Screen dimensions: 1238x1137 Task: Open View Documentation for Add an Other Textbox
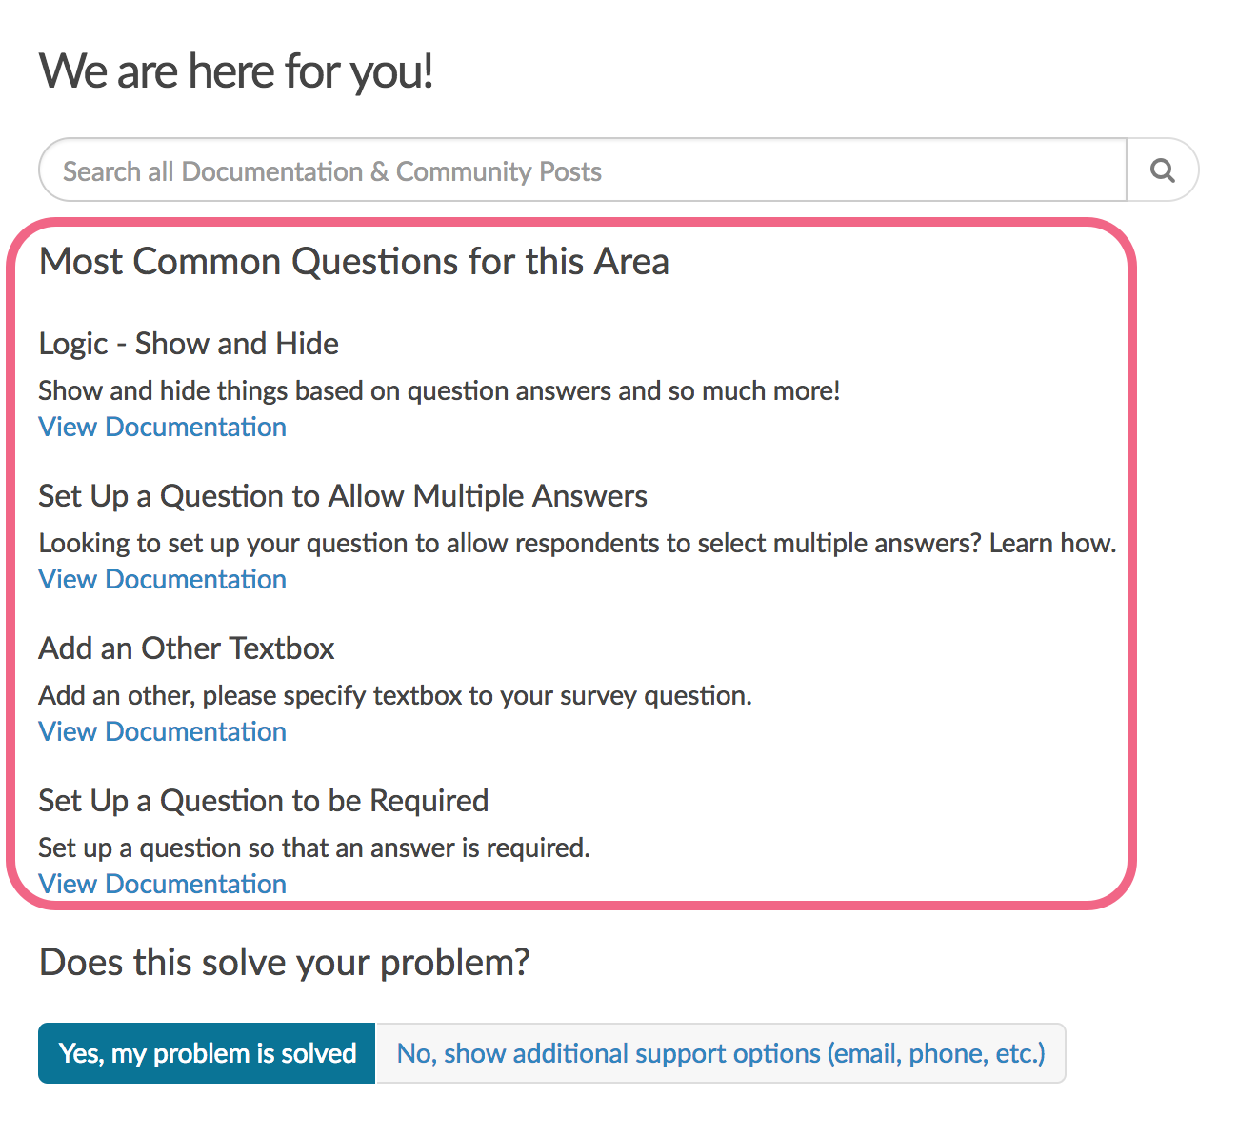click(163, 731)
